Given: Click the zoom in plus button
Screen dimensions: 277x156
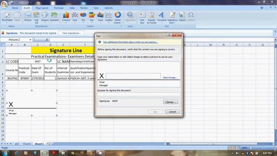Looking at the screenshot, I should click(x=275, y=148).
